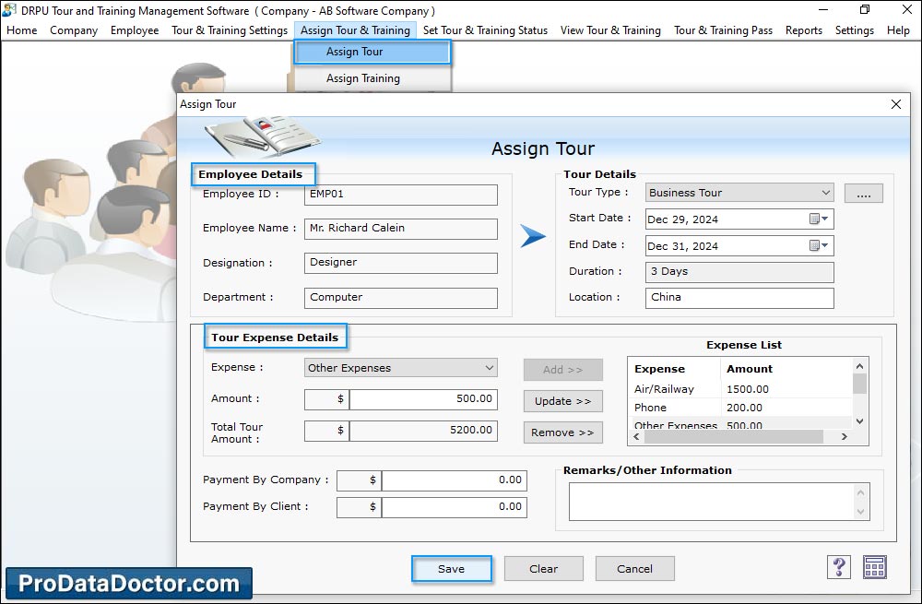Open the calculator icon
Image resolution: width=922 pixels, height=604 pixels.
874,567
